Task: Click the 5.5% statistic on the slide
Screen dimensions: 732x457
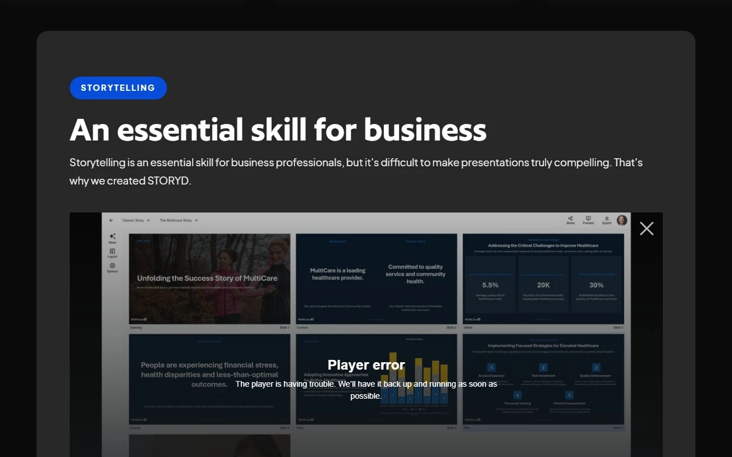Action: coord(490,285)
